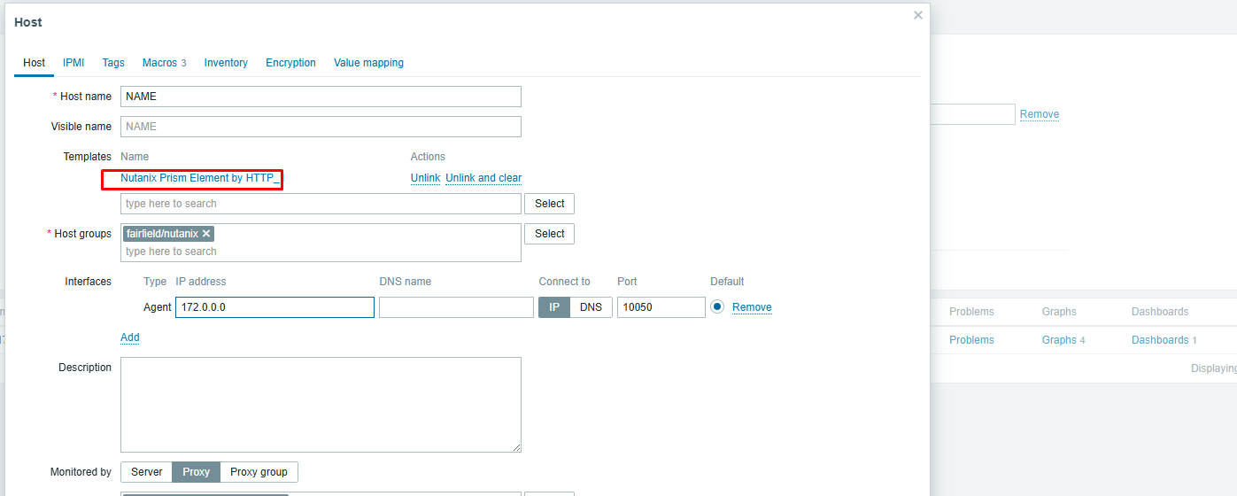Go to the Encryption tab
Screen dimensions: 1237x496
coord(290,63)
